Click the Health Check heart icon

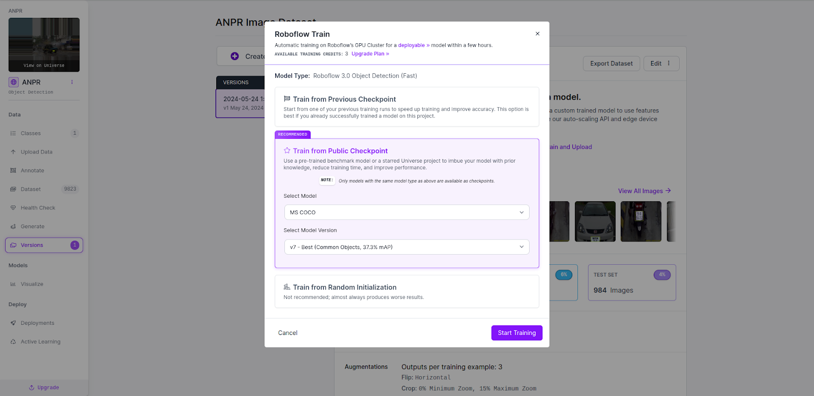[13, 208]
